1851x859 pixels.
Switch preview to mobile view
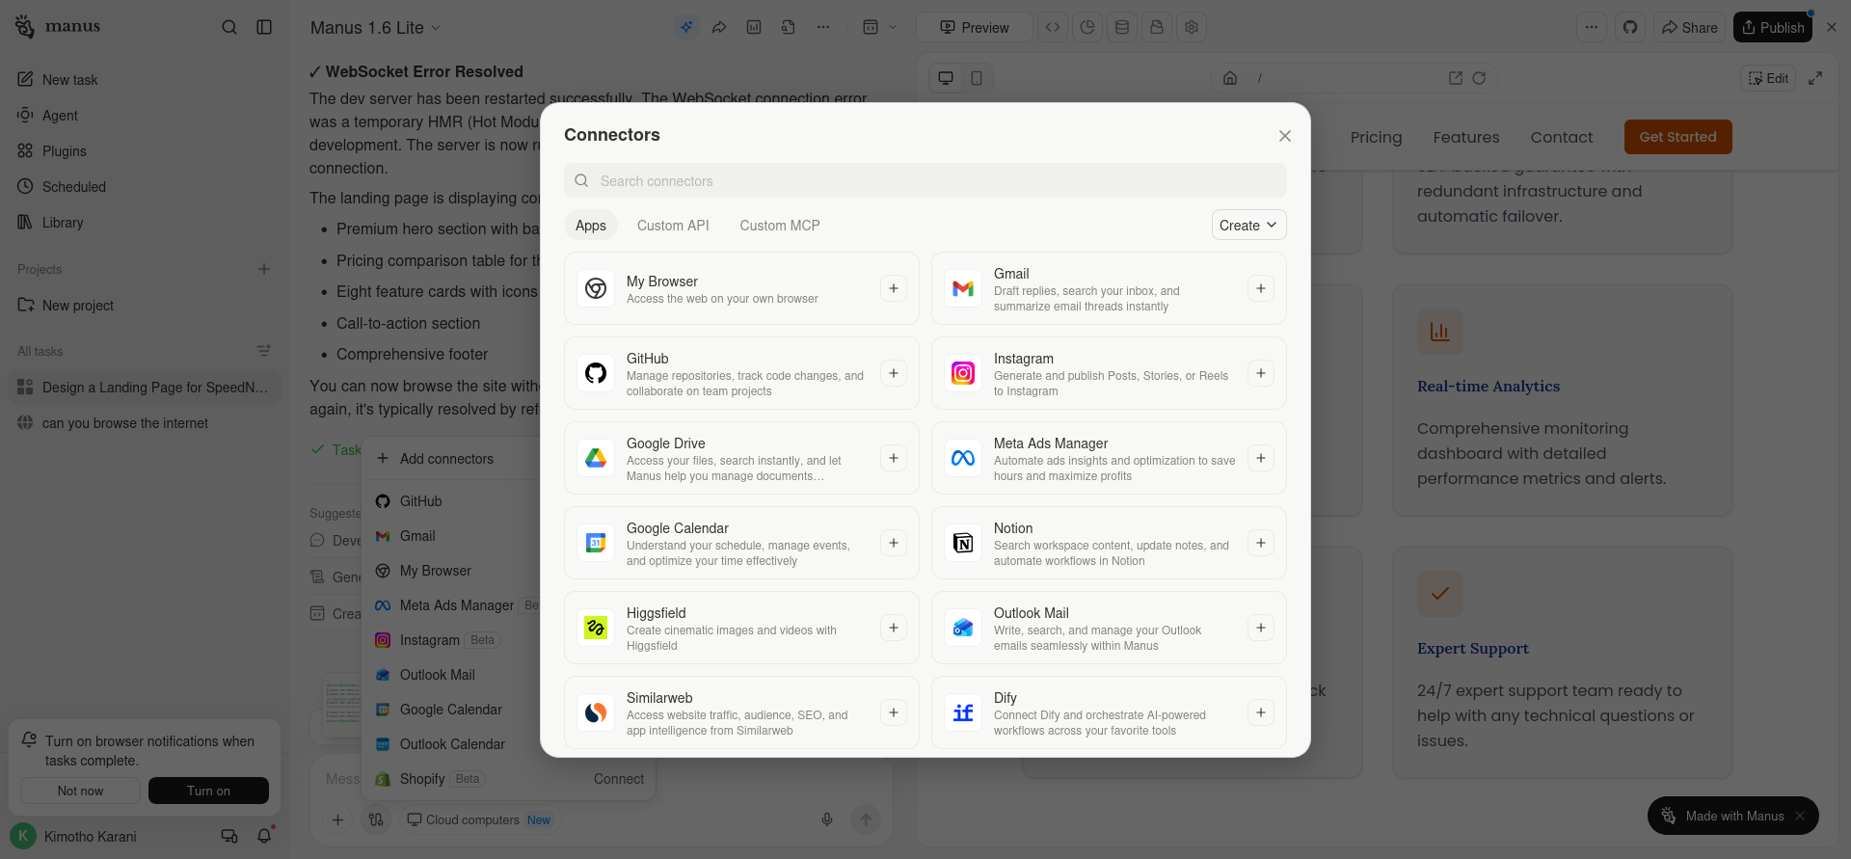coord(977,78)
